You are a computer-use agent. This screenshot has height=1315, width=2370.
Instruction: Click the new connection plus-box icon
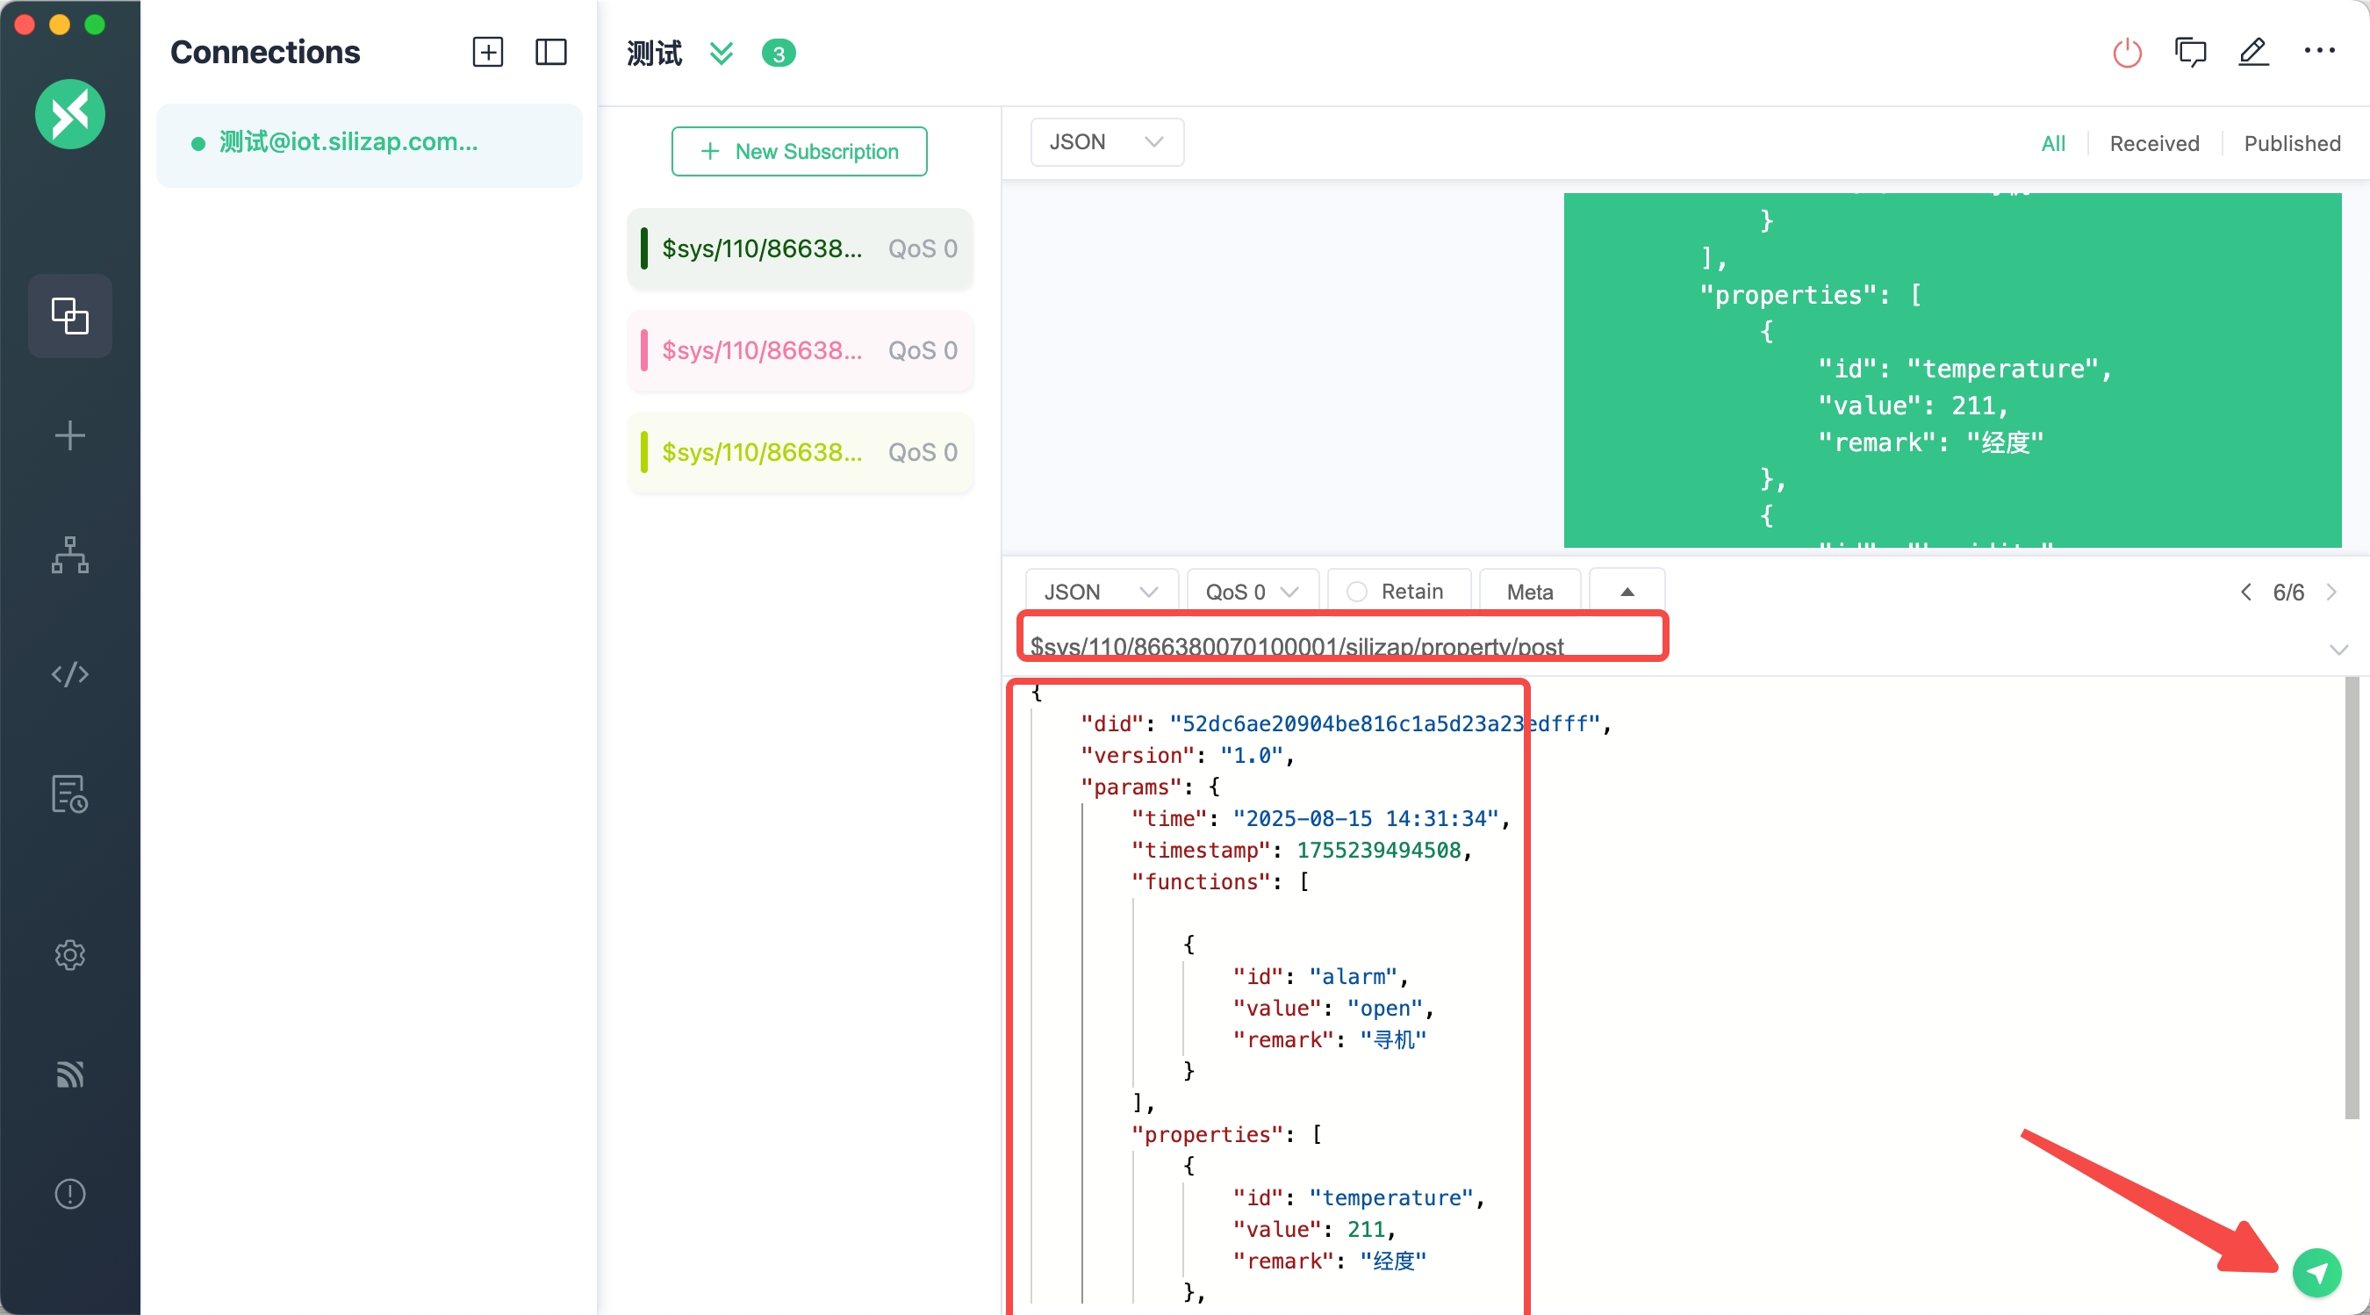click(488, 53)
